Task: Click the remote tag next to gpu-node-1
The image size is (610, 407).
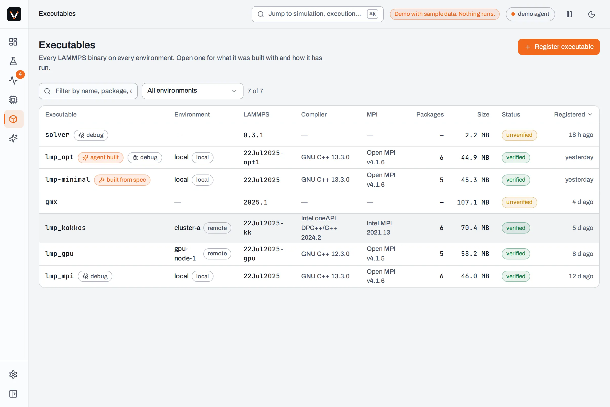Action: [x=217, y=254]
